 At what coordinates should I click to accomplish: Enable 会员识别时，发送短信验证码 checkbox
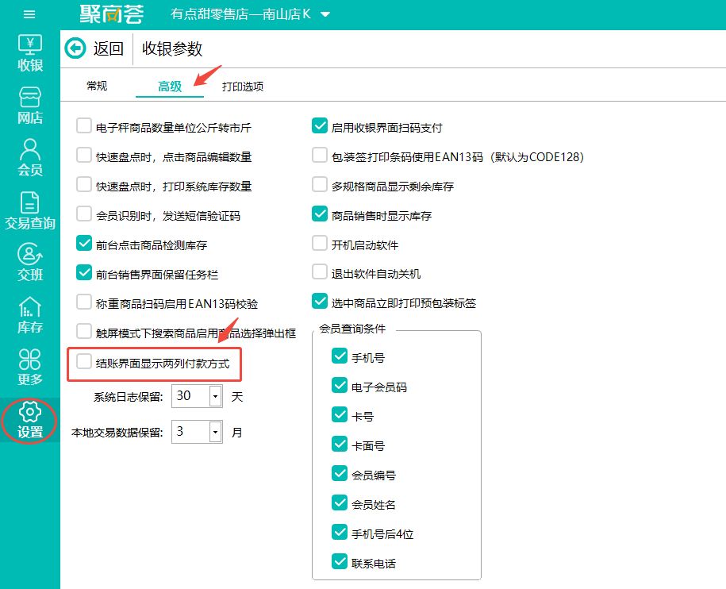pos(84,214)
